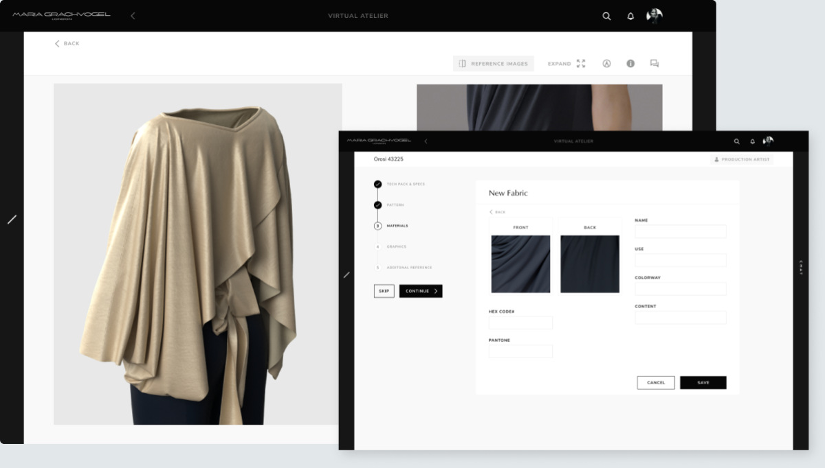Open notifications bell in the top header
The height and width of the screenshot is (468, 825).
(x=630, y=16)
